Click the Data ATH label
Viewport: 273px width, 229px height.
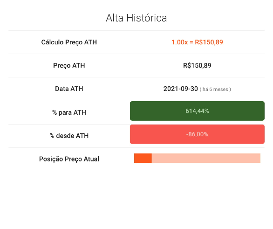(69, 89)
